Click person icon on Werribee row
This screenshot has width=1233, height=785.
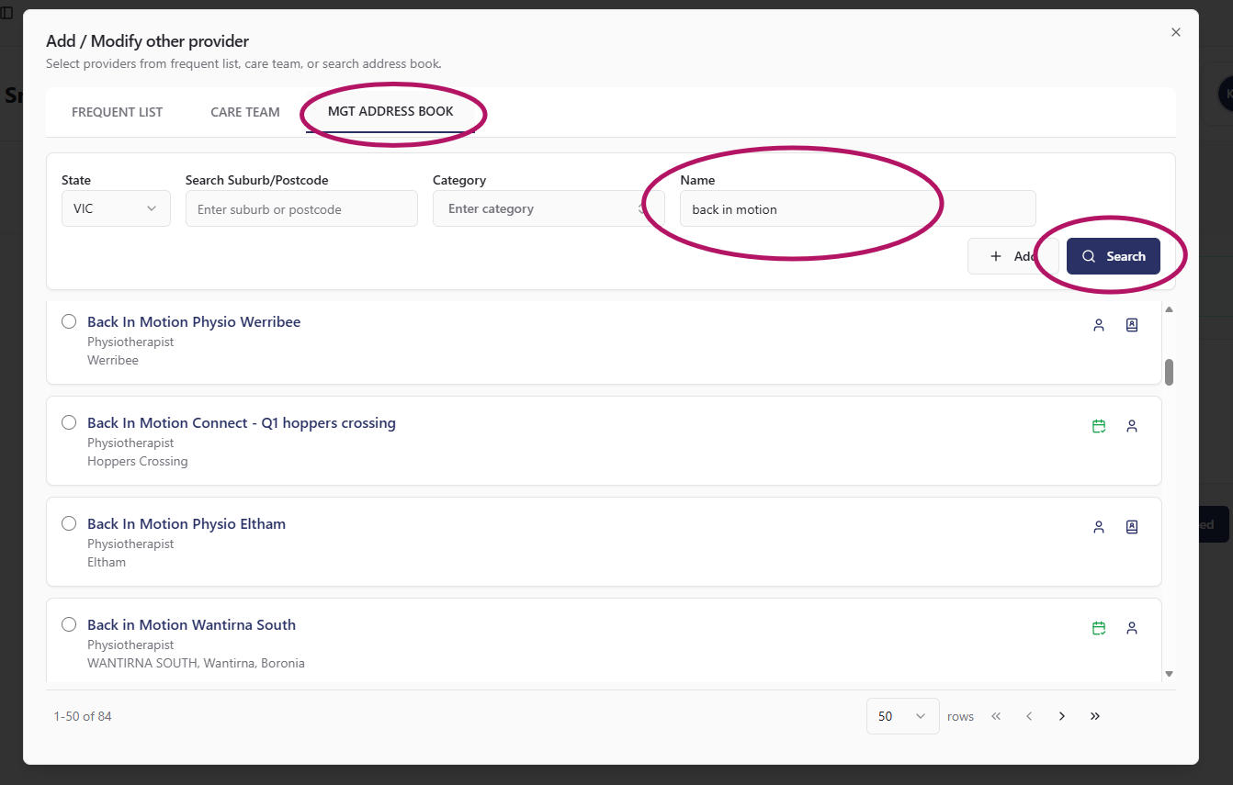tap(1099, 325)
